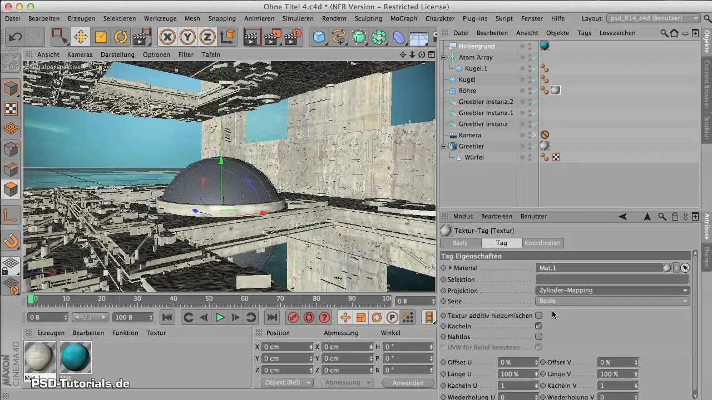Play the animation forward
This screenshot has width=712, height=400.
click(x=220, y=317)
